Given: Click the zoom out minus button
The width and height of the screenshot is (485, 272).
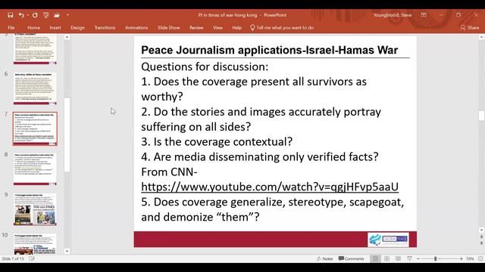Looking at the screenshot, I should pyautogui.click(x=418, y=258).
